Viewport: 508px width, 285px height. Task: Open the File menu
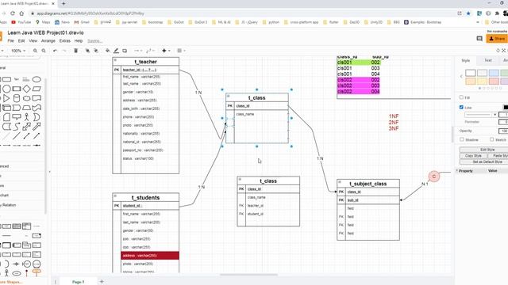10,41
